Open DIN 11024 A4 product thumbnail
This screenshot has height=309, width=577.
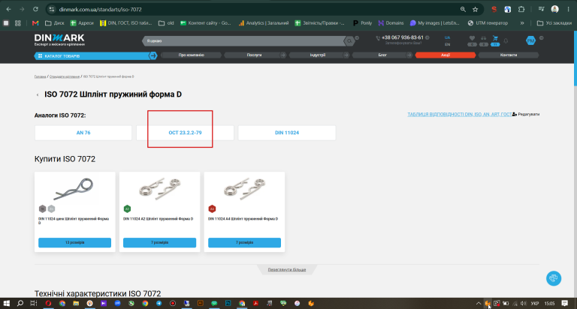tap(244, 188)
